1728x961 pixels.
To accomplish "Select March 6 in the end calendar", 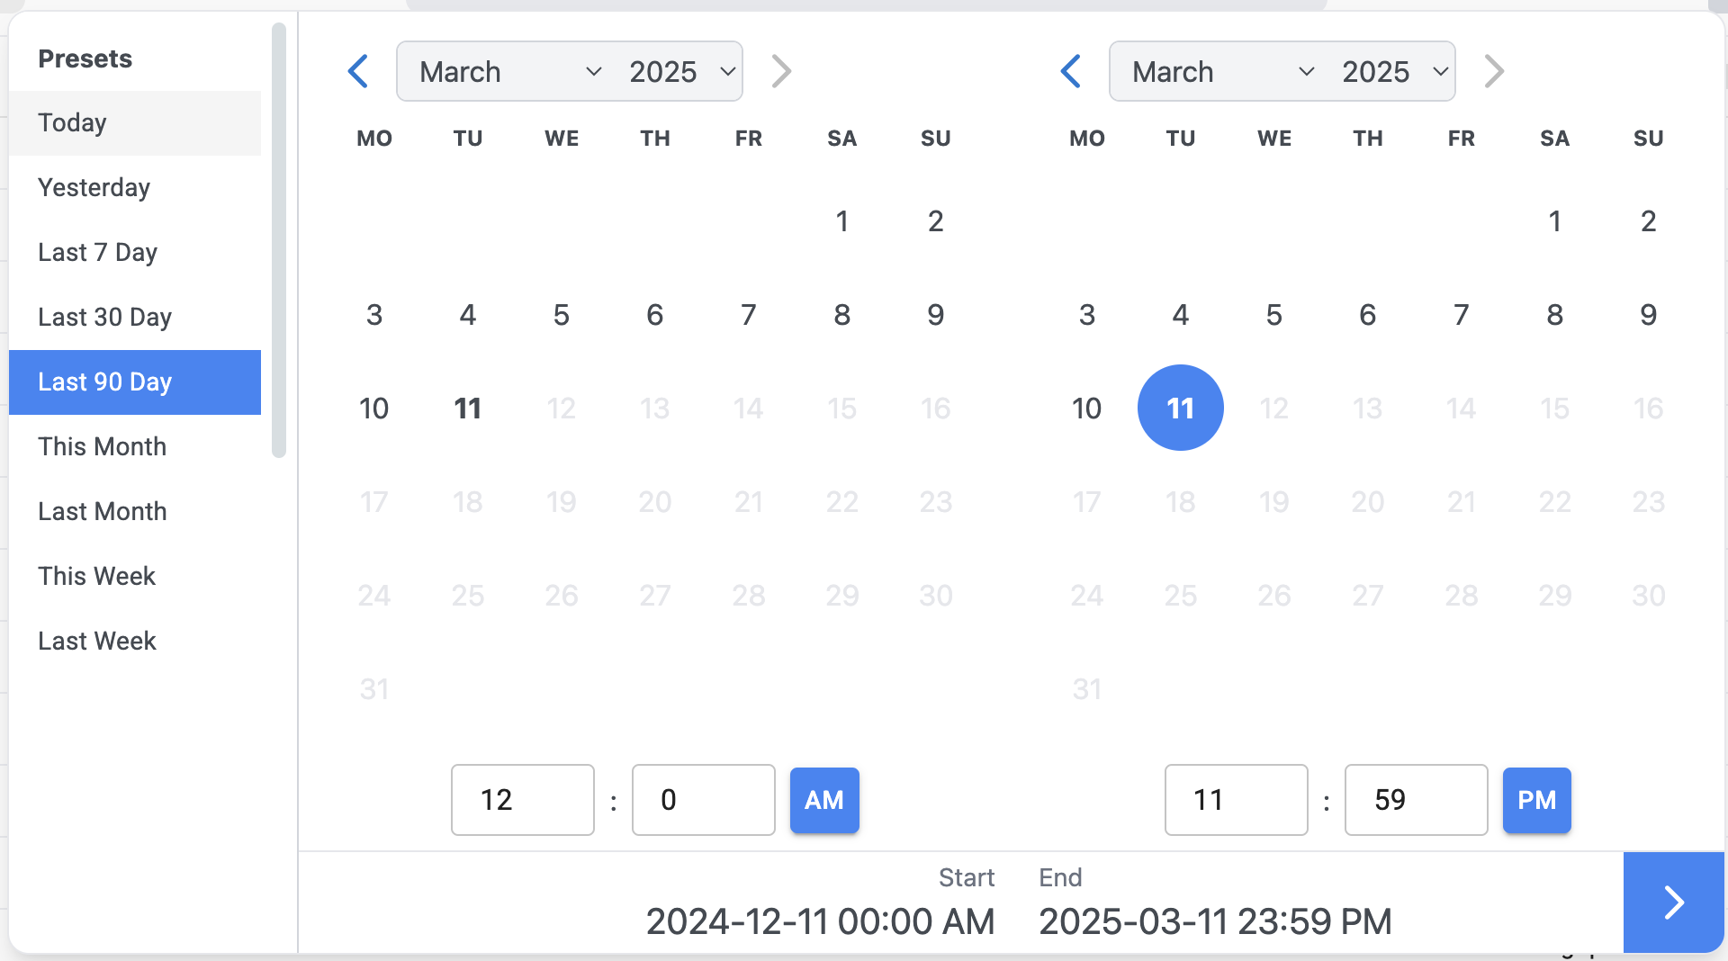I will pos(1368,315).
